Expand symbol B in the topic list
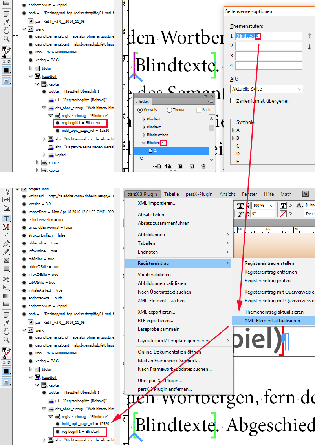Viewport: 315px width, 445px height. click(x=233, y=138)
